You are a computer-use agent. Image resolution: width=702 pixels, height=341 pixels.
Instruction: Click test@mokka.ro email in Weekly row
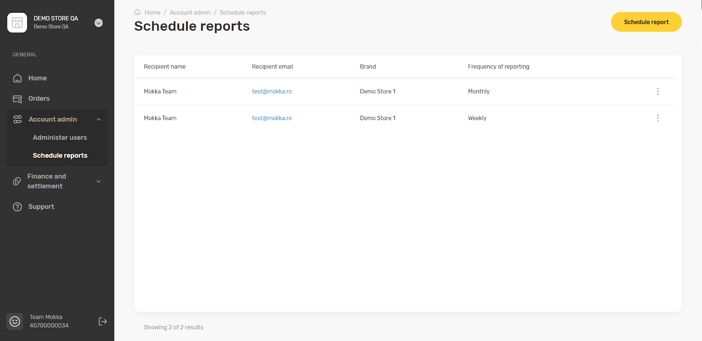pos(272,118)
